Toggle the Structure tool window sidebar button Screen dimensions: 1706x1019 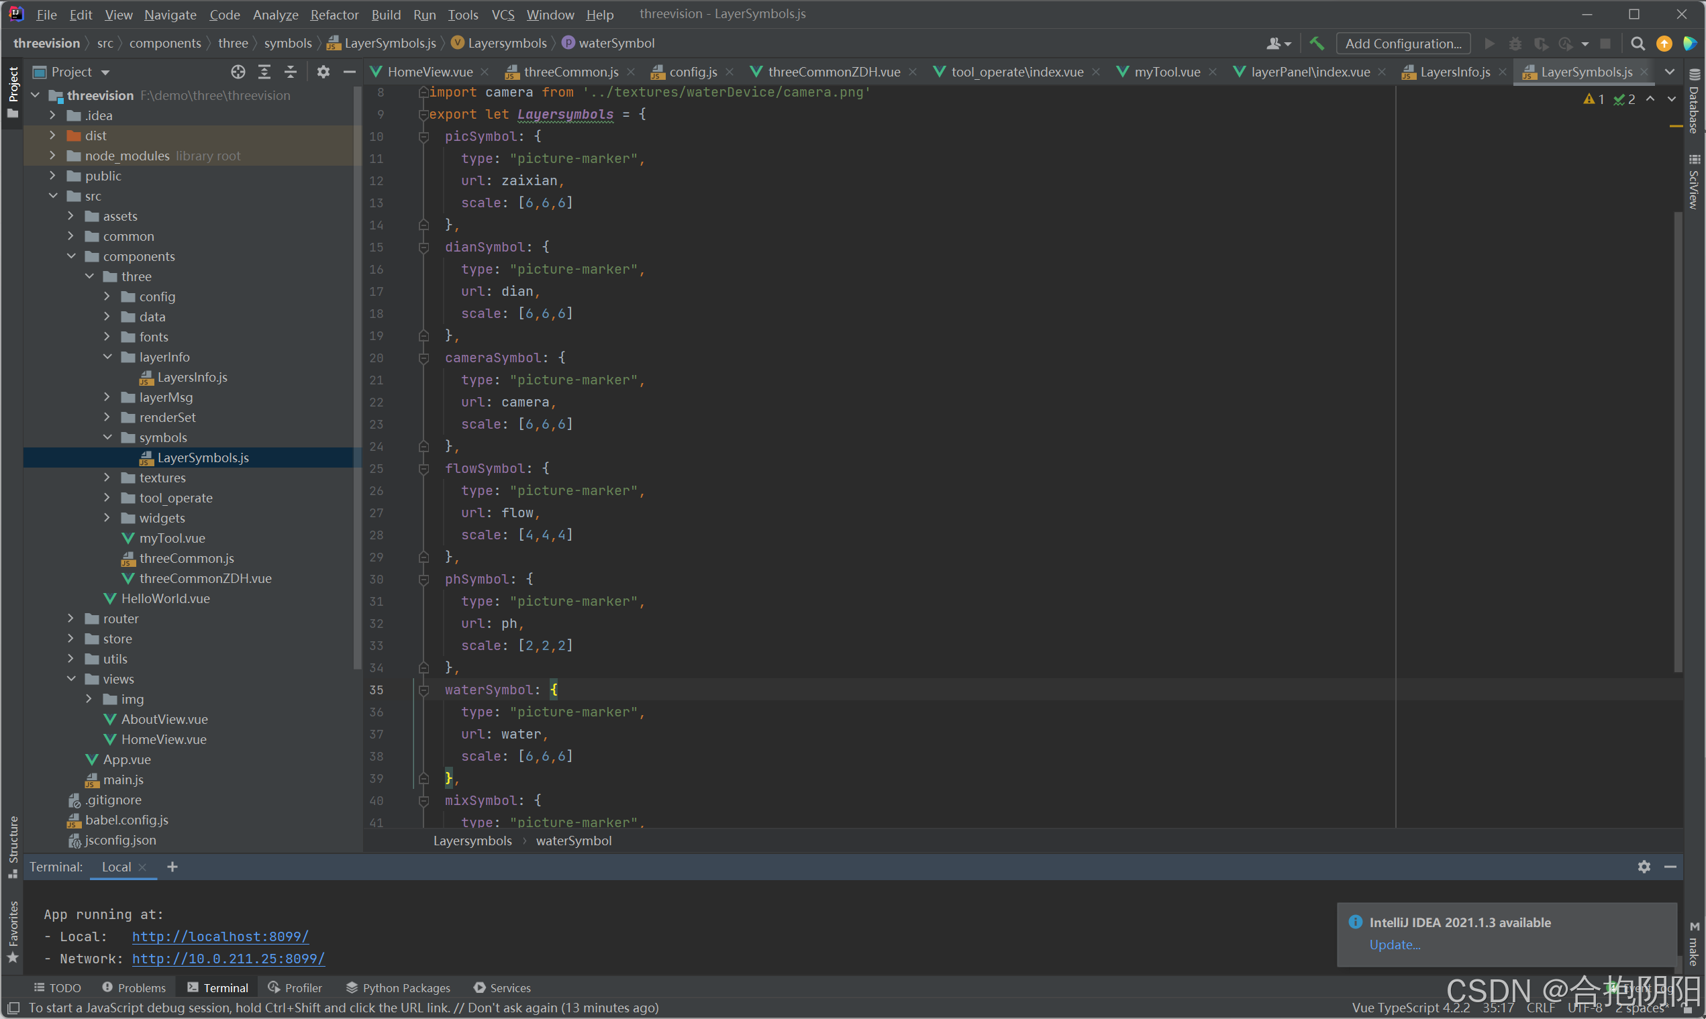click(12, 845)
